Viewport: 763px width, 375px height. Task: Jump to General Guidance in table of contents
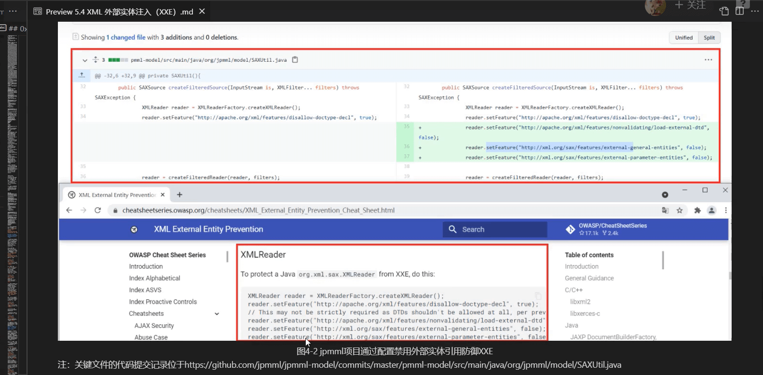589,278
